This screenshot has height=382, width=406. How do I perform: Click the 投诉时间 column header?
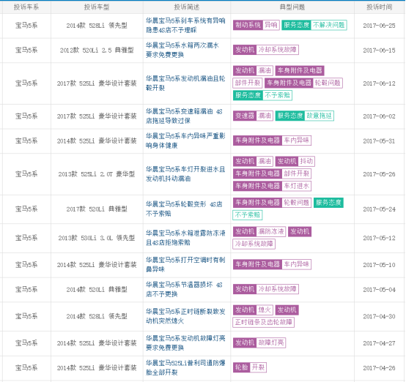point(380,7)
